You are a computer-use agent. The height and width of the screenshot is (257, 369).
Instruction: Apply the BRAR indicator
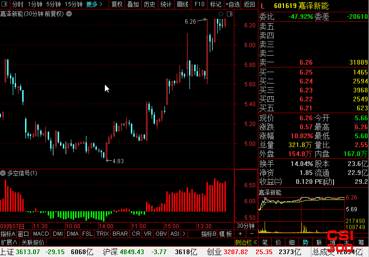tap(120, 234)
